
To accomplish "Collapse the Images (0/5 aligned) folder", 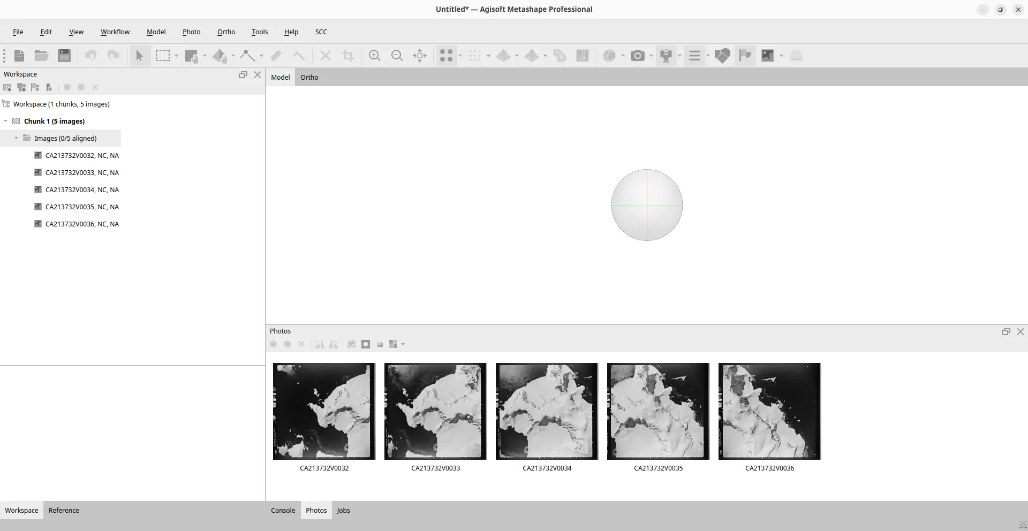I will coord(17,139).
